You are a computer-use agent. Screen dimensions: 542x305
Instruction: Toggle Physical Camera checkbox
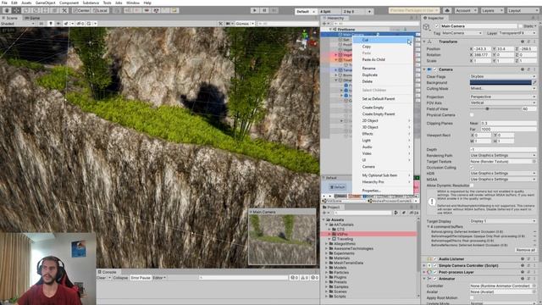(x=472, y=115)
